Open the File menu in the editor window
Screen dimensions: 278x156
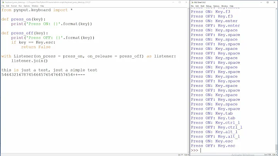tap(3, 6)
